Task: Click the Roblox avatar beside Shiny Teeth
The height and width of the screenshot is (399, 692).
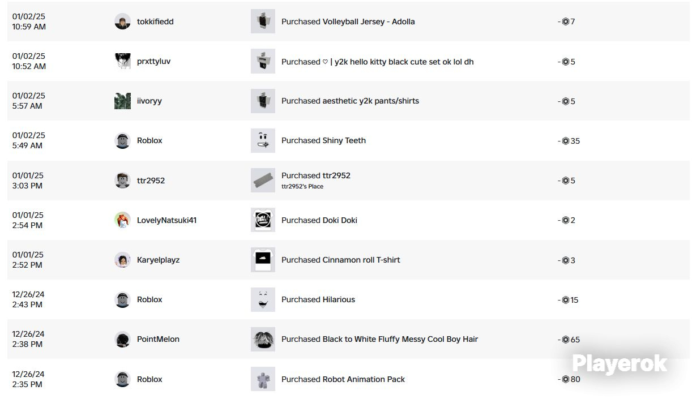Action: click(x=122, y=140)
